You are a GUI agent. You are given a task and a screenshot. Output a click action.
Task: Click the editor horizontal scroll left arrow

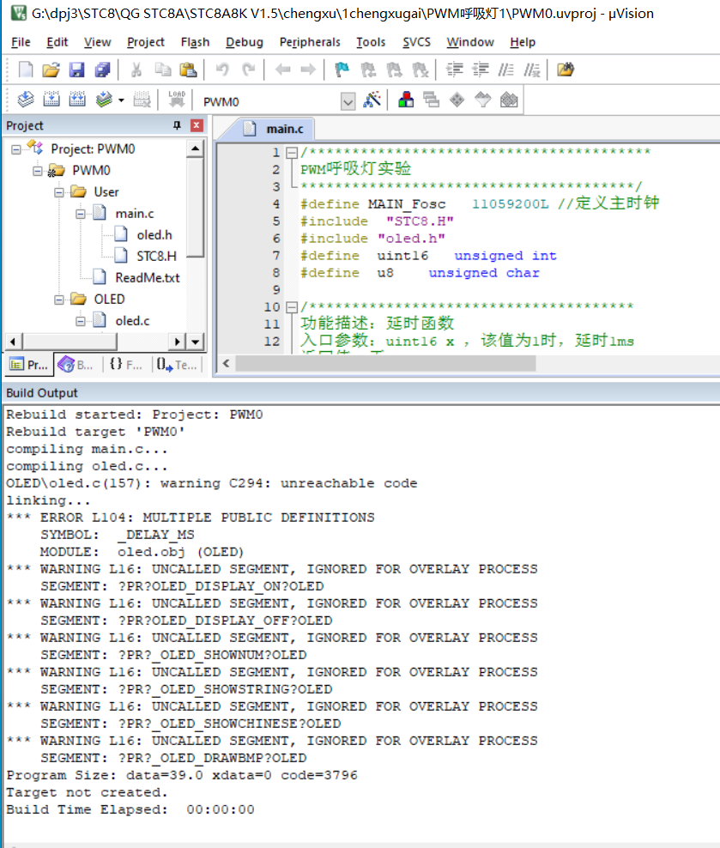click(227, 363)
